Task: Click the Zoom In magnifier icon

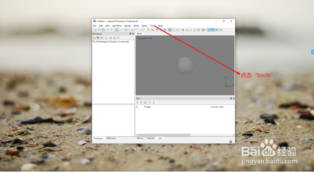Action: (157, 30)
